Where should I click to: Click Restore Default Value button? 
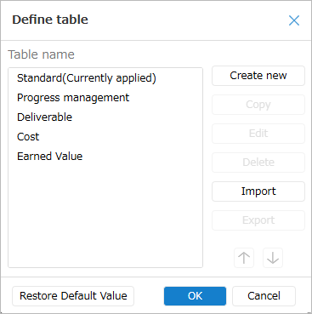(73, 296)
